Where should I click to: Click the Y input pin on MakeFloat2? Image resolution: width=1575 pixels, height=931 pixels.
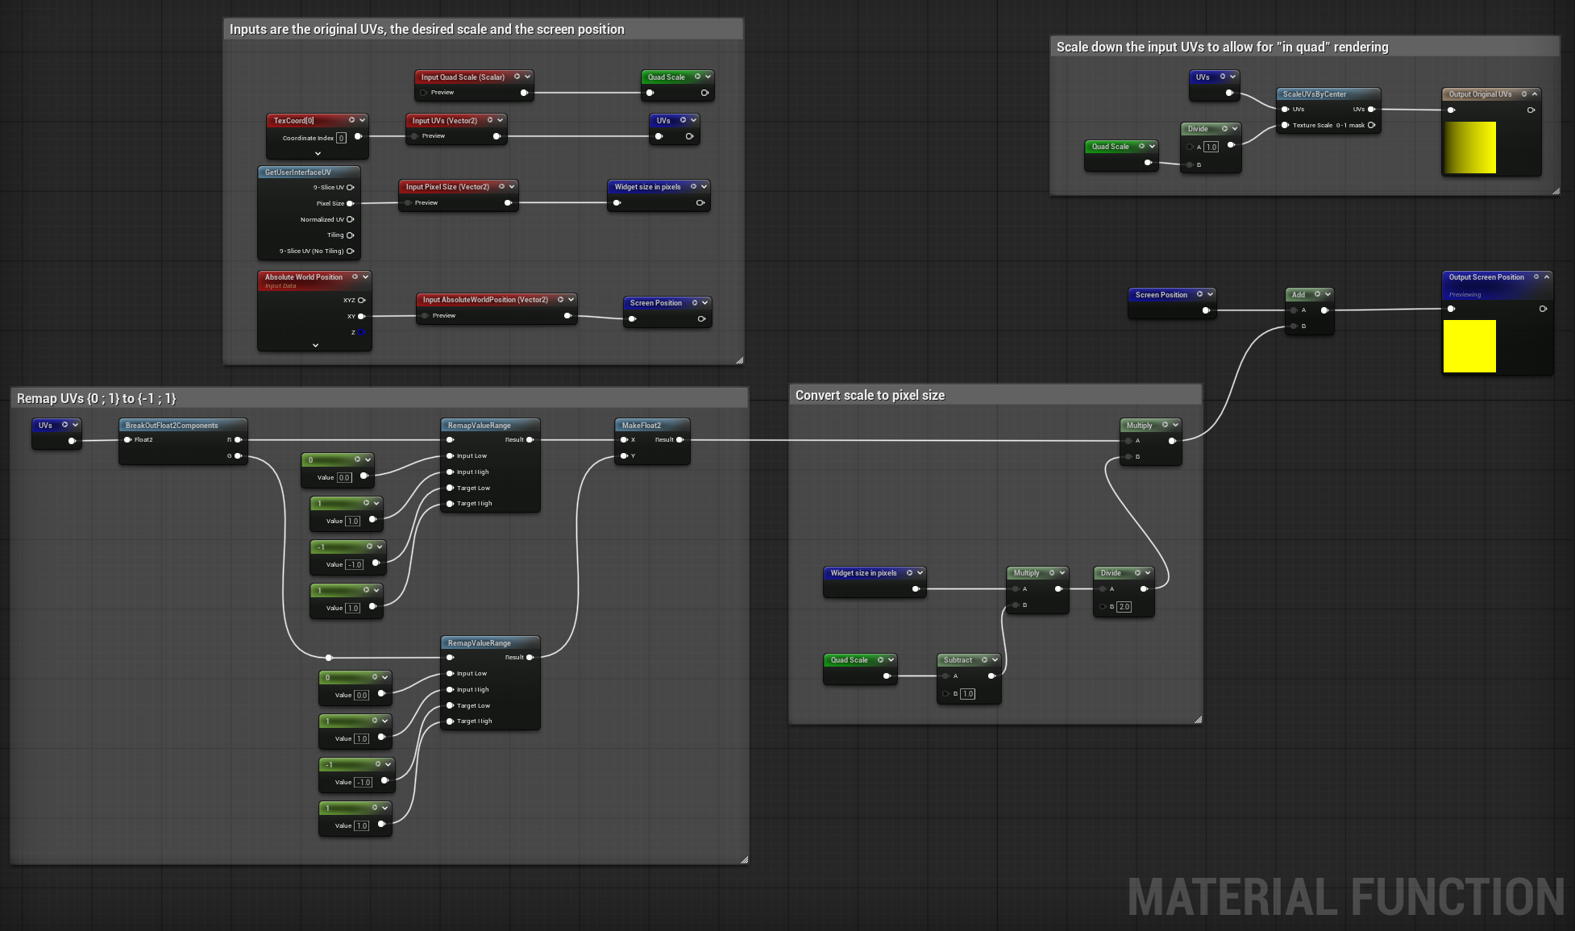coord(623,455)
